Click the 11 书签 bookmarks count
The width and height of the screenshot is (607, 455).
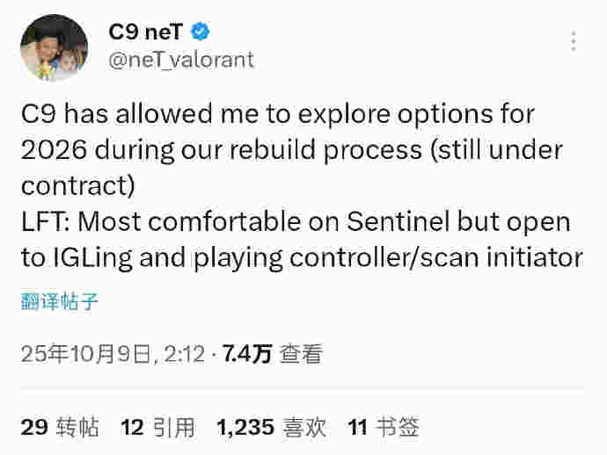(384, 428)
